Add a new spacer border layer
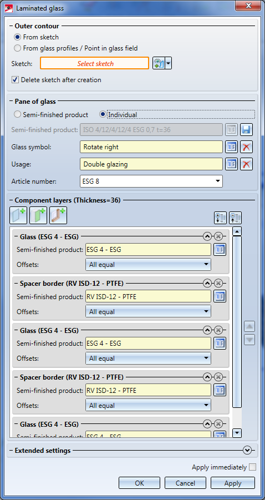 click(x=58, y=215)
